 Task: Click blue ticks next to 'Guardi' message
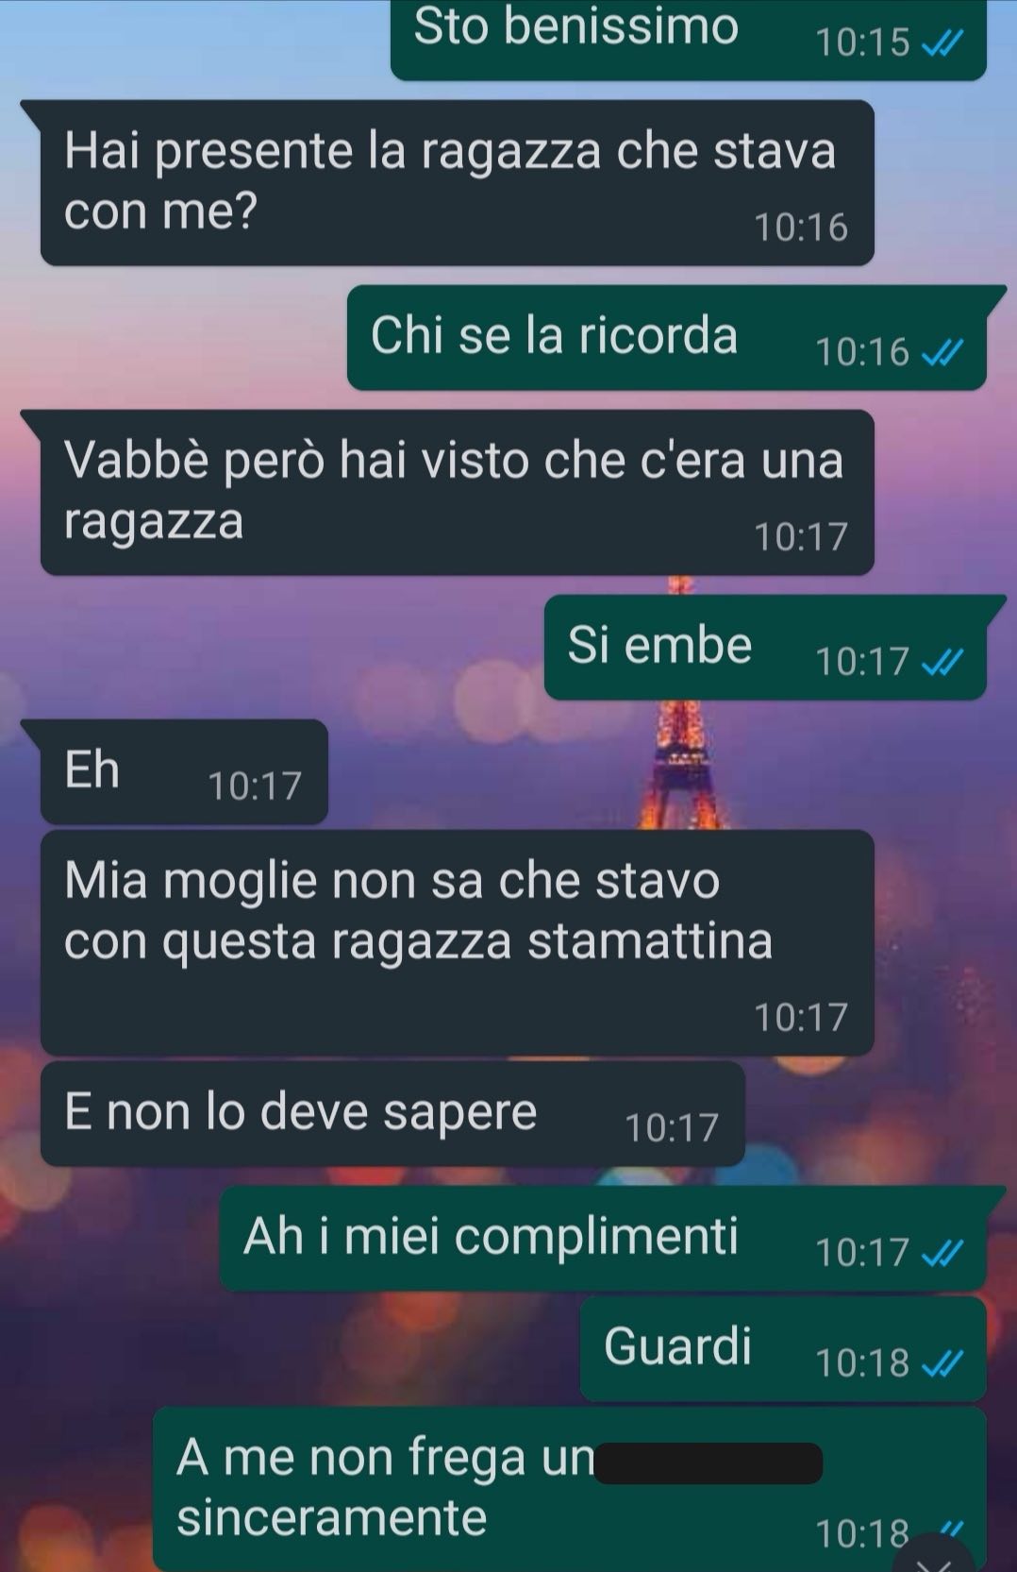pyautogui.click(x=941, y=1363)
